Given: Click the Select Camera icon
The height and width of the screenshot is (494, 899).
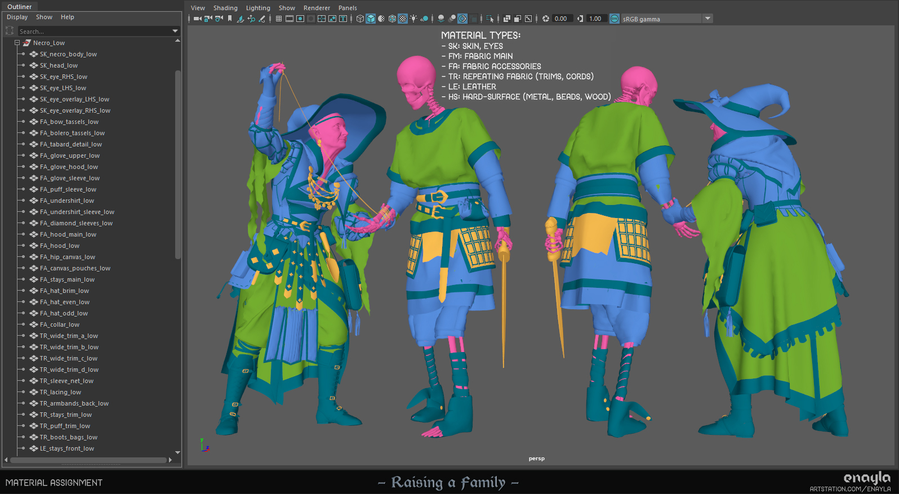Looking at the screenshot, I should pos(197,19).
